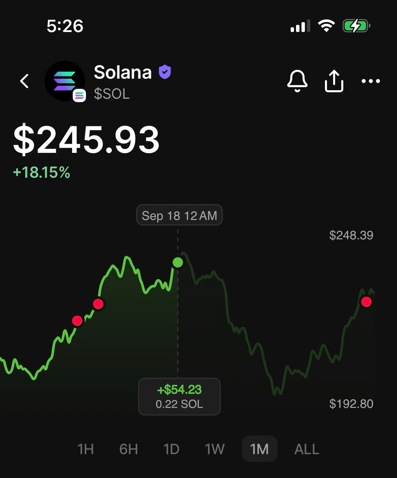Tap the purple verified shield badge
Image resolution: width=397 pixels, height=478 pixels.
pyautogui.click(x=165, y=72)
